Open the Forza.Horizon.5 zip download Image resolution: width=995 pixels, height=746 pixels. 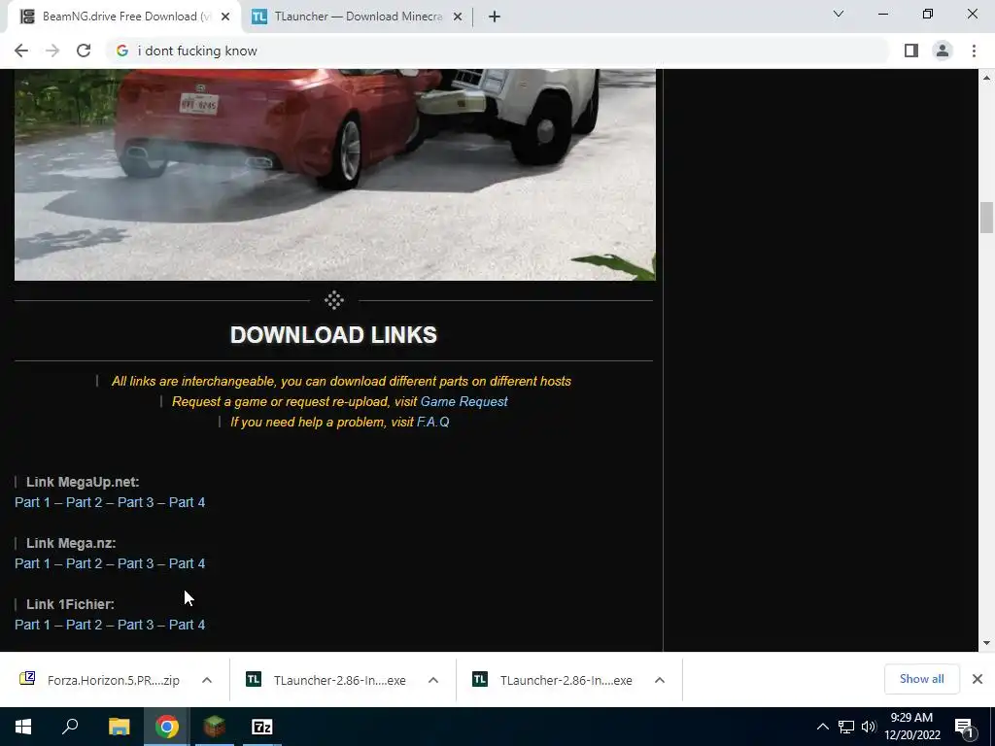pyautogui.click(x=113, y=680)
